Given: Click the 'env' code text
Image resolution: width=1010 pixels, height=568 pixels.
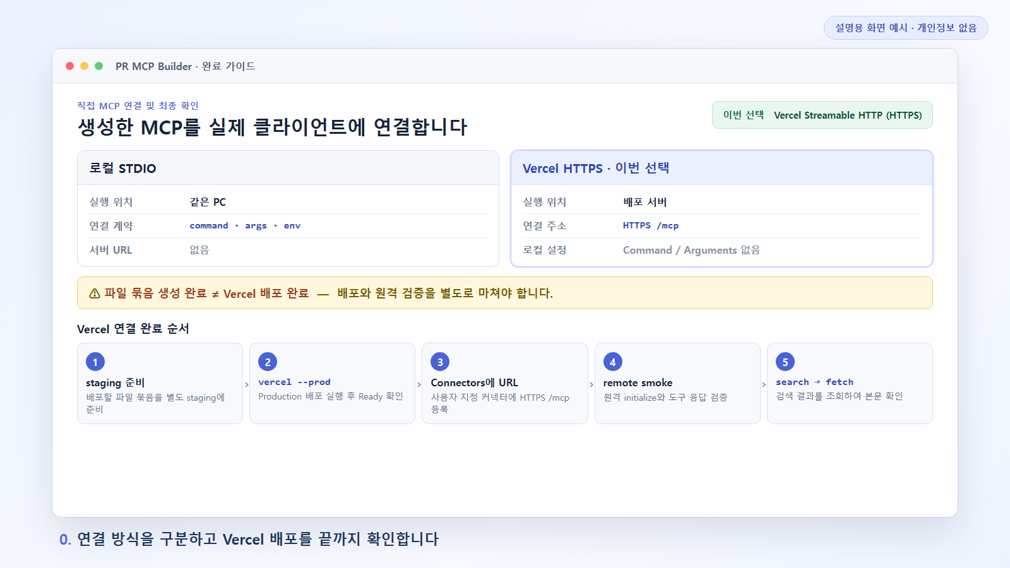Looking at the screenshot, I should coord(292,225).
